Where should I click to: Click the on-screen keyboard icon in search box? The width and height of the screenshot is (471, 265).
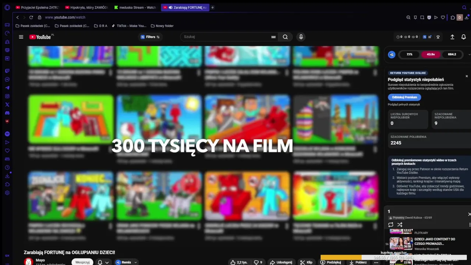click(x=273, y=37)
